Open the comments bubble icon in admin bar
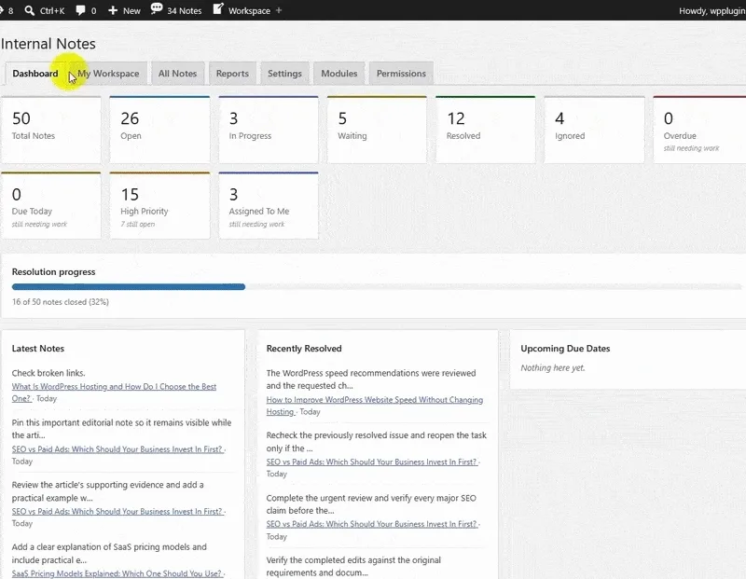Screen dimensions: 746x579 (80, 10)
